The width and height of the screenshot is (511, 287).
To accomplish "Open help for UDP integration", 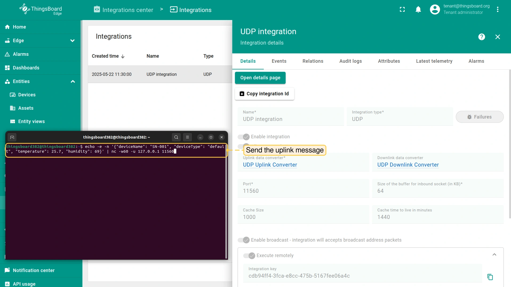I will 481,37.
